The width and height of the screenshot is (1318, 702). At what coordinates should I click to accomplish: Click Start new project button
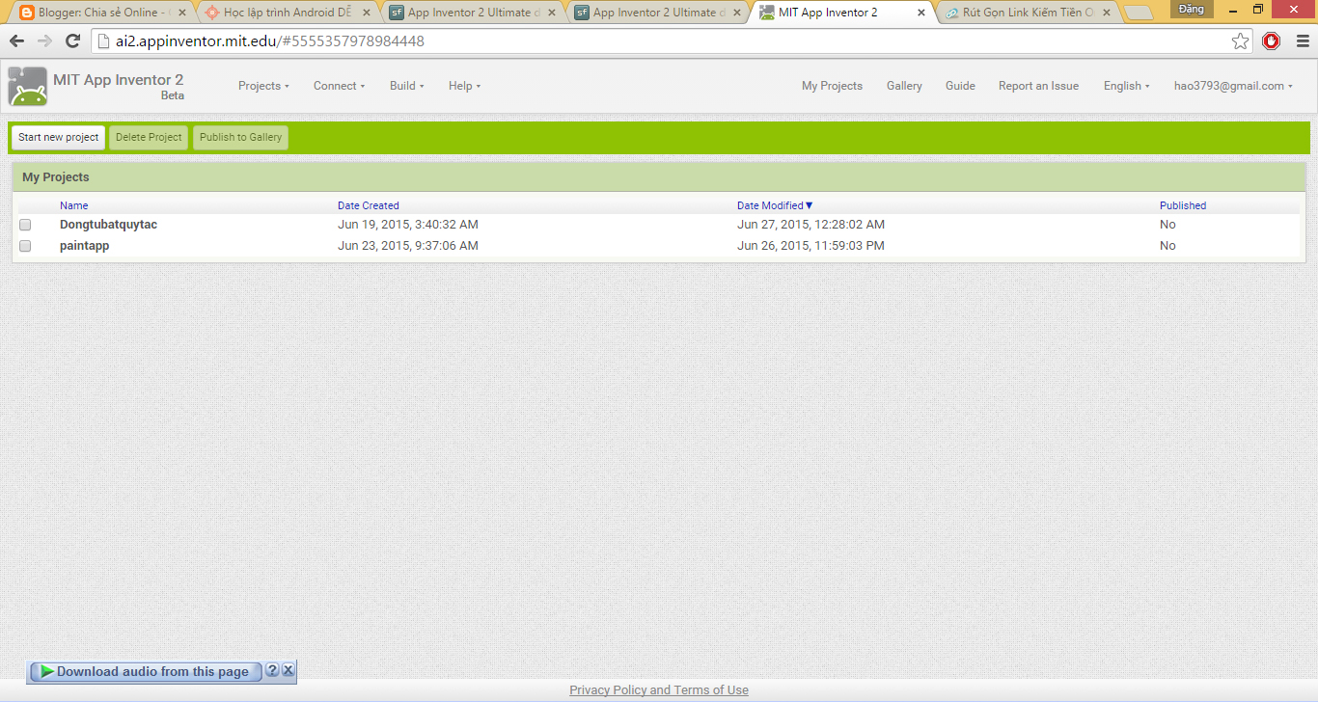point(58,137)
